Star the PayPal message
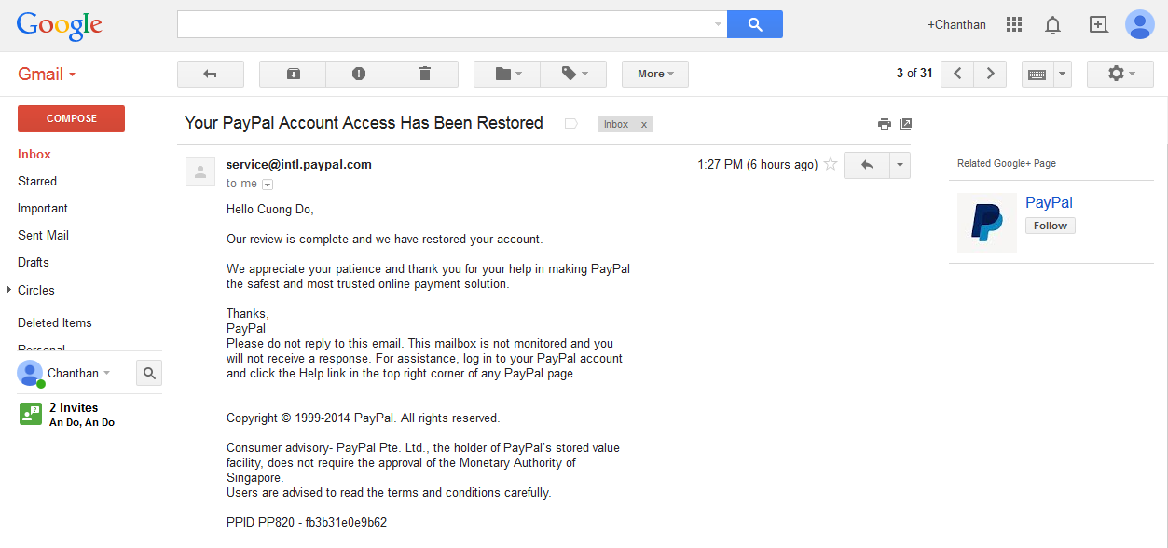1168x548 pixels. pos(831,165)
